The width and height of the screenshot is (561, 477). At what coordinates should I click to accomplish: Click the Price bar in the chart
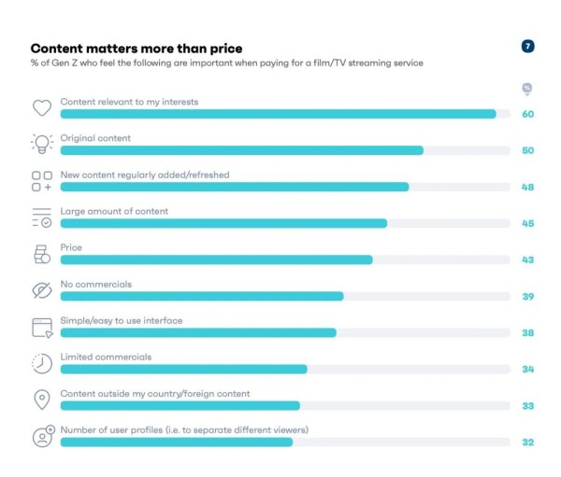[216, 260]
